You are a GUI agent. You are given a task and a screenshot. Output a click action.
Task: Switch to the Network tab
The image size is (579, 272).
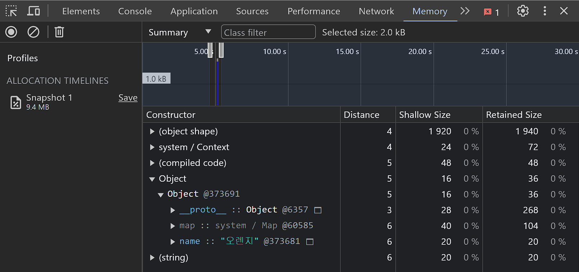click(376, 11)
